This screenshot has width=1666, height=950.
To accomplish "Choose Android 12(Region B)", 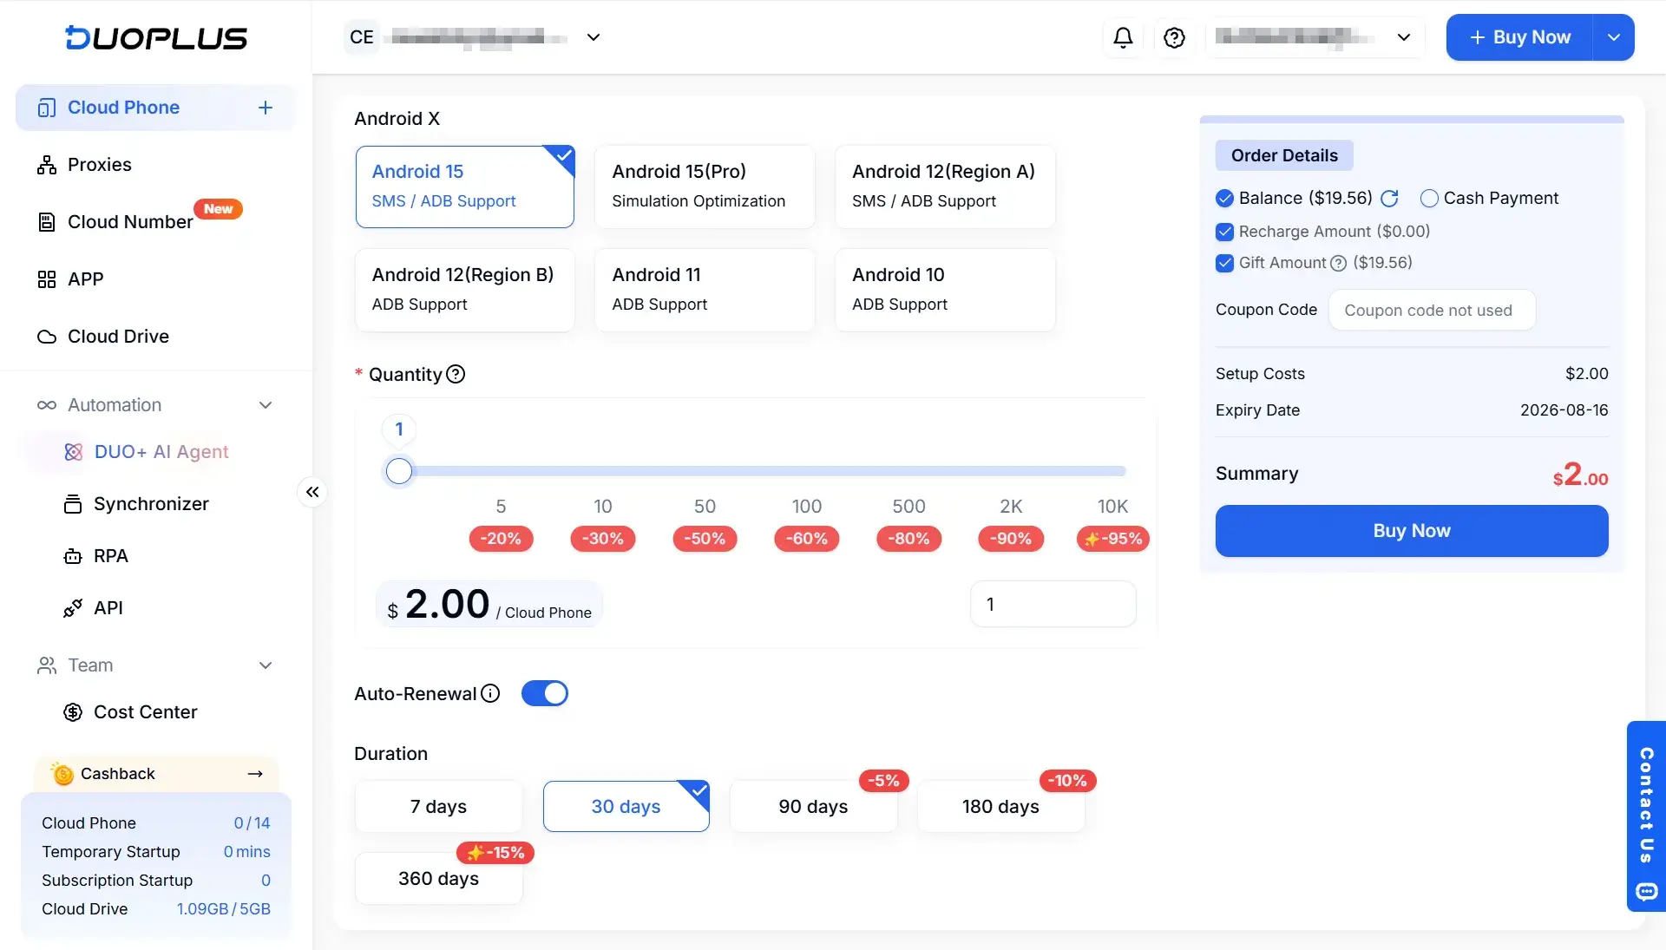I will click(464, 290).
